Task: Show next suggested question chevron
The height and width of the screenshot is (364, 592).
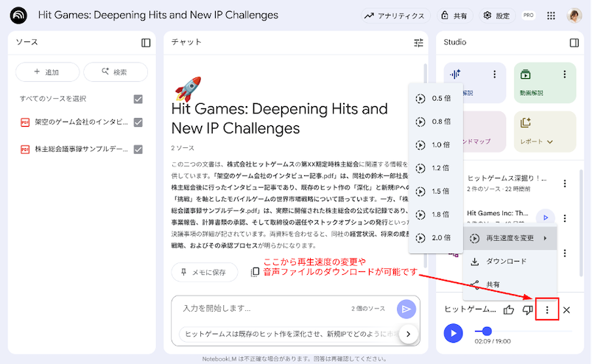Action: [408, 334]
